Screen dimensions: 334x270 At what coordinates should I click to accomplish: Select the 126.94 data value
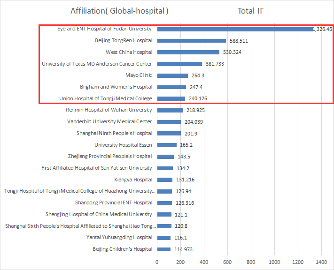pos(183,191)
